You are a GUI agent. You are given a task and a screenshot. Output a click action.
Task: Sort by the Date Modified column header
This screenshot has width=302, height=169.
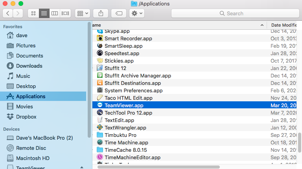point(284,25)
